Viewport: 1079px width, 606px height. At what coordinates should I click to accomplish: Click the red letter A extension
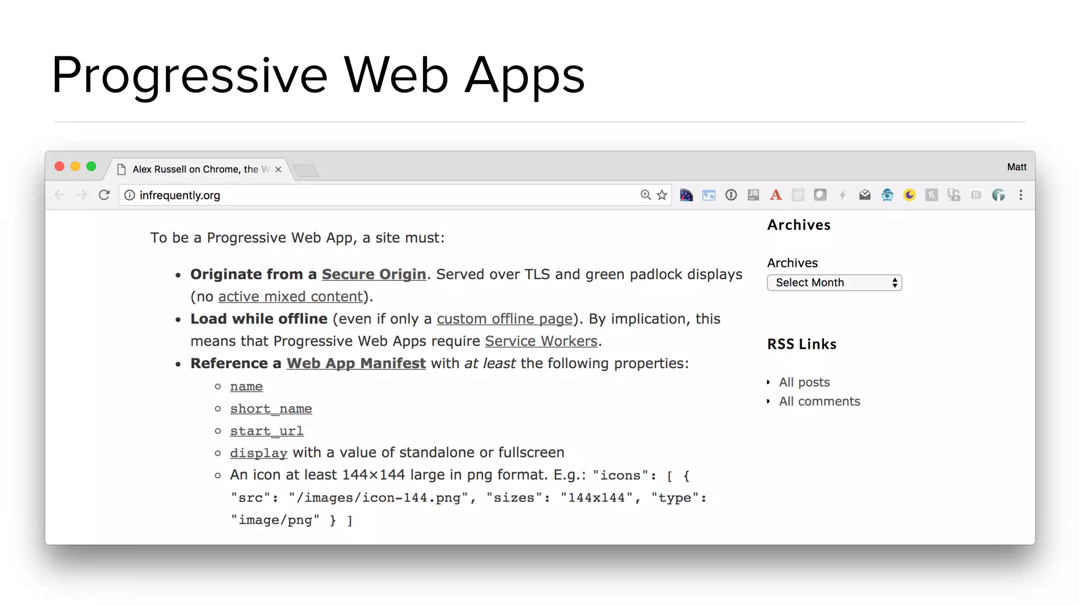[776, 195]
